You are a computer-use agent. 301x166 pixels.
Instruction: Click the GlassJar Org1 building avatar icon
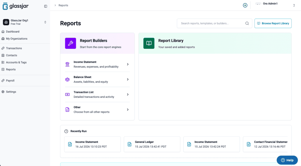[x=6, y=22]
